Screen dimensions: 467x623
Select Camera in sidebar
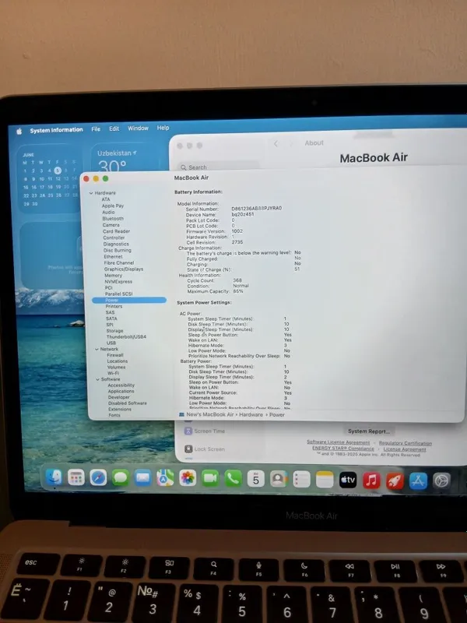[x=111, y=225]
